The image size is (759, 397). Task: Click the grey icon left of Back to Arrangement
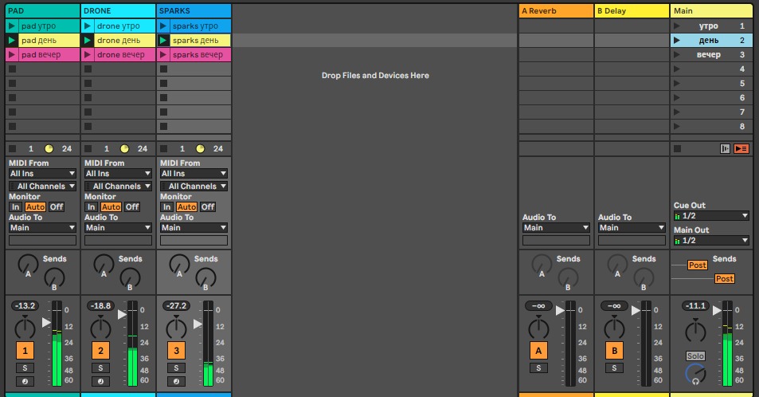pyautogui.click(x=725, y=149)
